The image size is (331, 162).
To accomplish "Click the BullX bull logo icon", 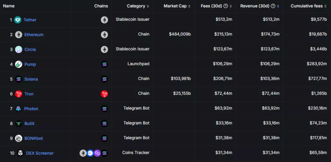I will click(x=18, y=123).
